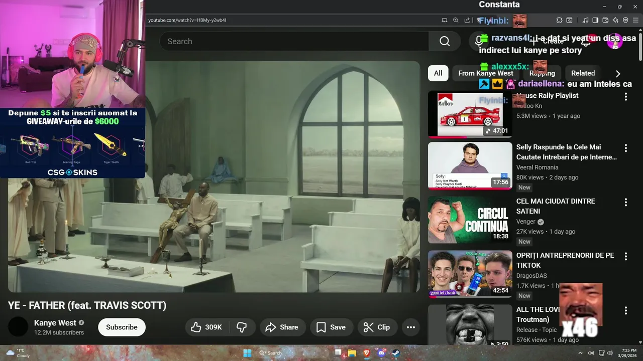643x361 pixels.
Task: Click the Task View taskbar icon
Action: point(338,352)
